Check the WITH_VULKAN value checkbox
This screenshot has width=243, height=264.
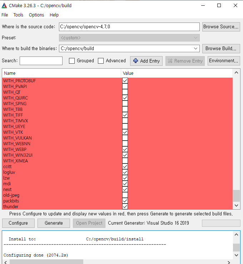(x=125, y=138)
